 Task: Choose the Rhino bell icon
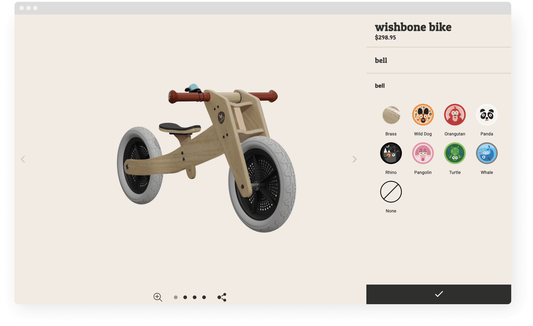pos(391,153)
